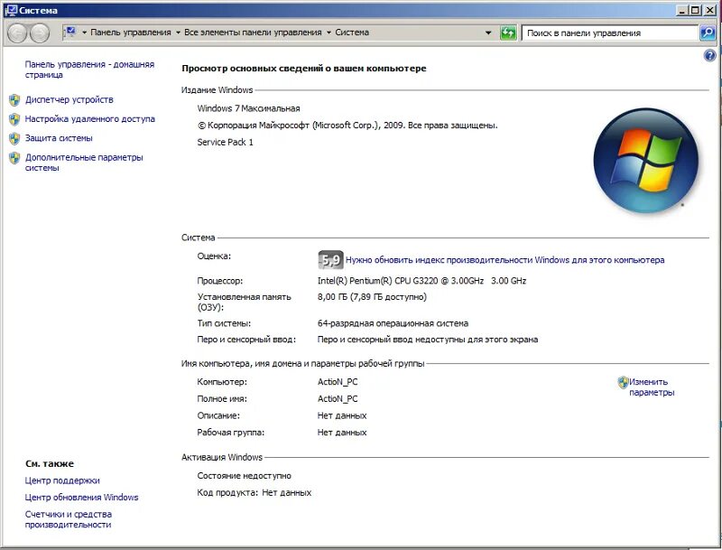722x550 pixels.
Task: Expand the dropdown arrow before Панель управления
Action: (x=84, y=33)
